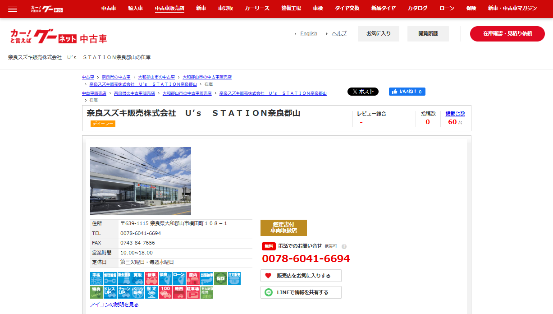
Task: Click LINEで情報を共有する button
Action: [301, 292]
